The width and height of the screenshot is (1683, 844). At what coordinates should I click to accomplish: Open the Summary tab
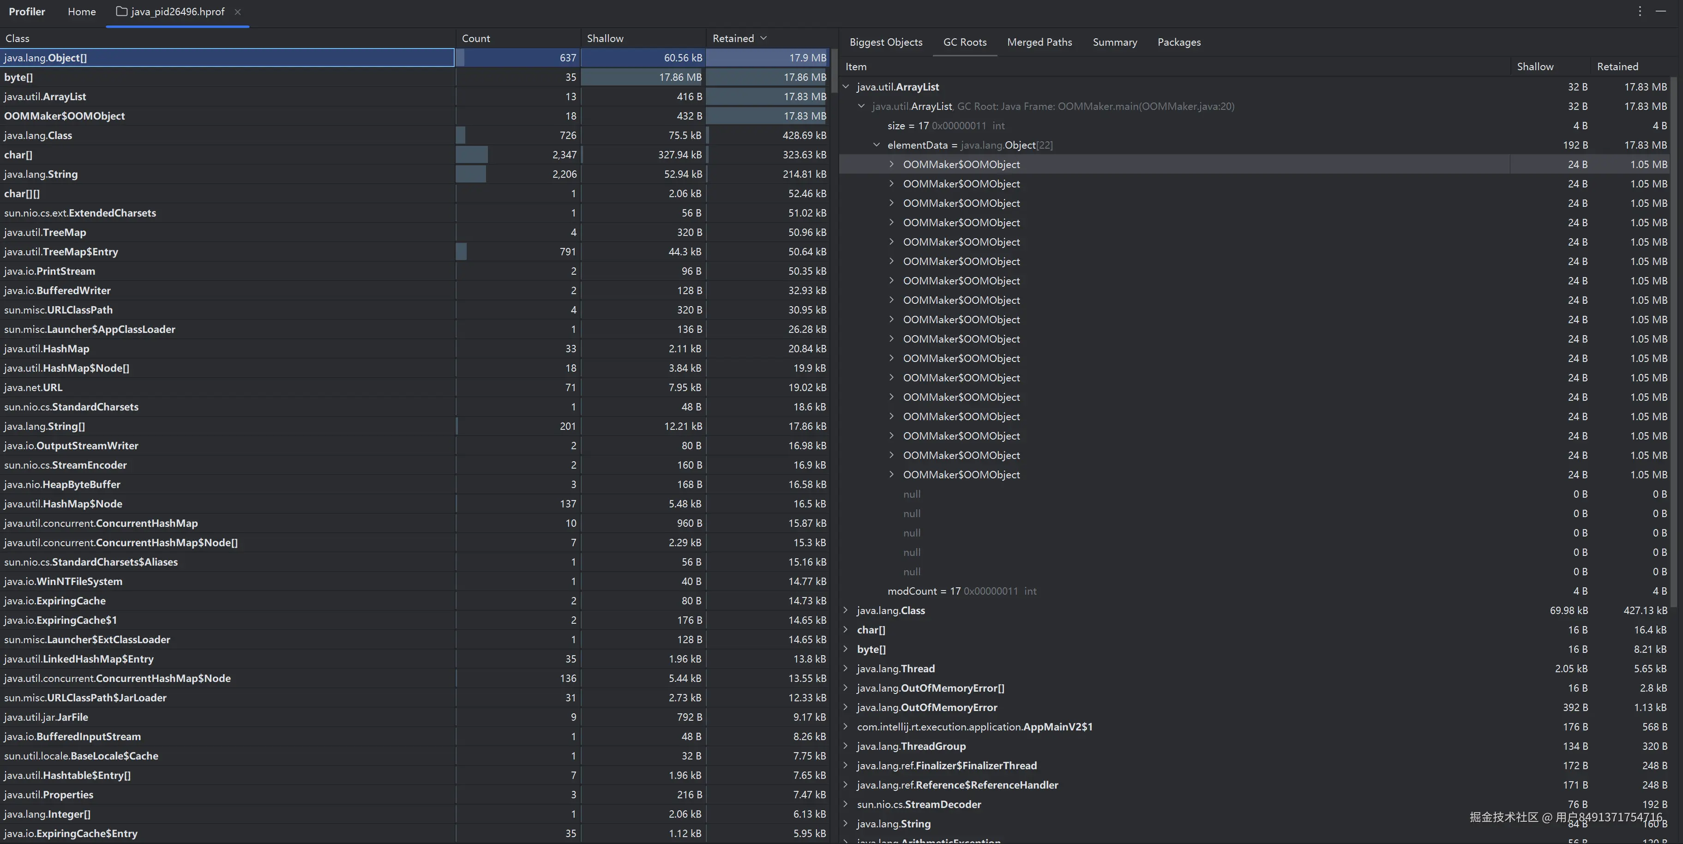(1115, 42)
